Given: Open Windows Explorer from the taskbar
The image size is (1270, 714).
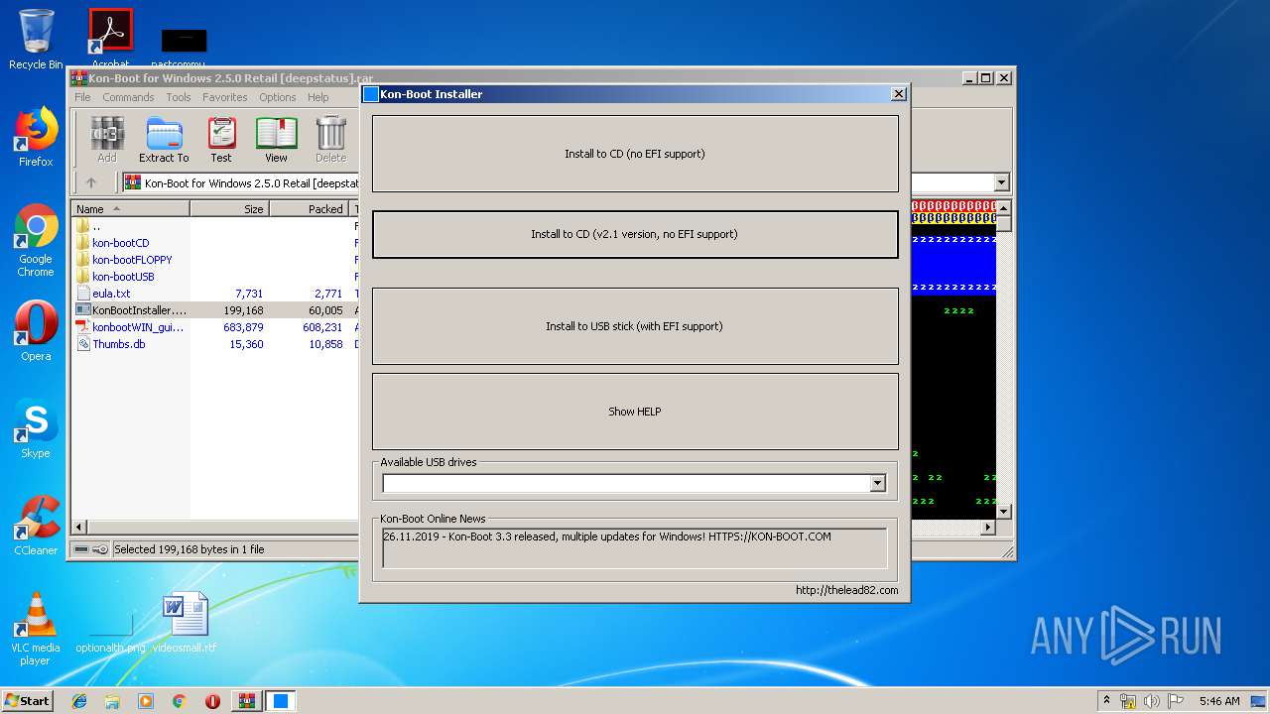Looking at the screenshot, I should point(112,701).
